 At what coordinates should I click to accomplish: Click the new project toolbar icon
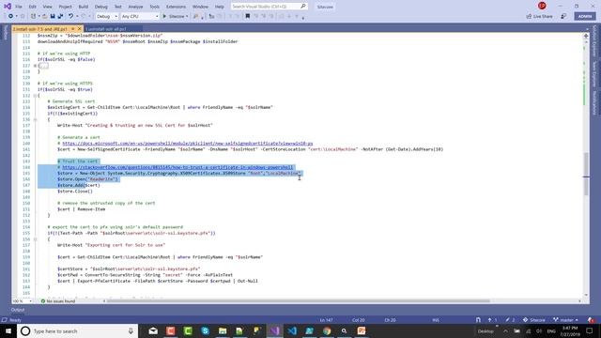(x=34, y=17)
